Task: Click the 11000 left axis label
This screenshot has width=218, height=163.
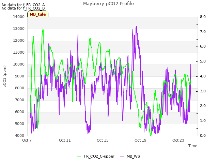Action: point(19,53)
